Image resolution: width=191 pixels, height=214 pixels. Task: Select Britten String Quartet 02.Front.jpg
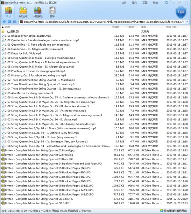(x=95, y=155)
